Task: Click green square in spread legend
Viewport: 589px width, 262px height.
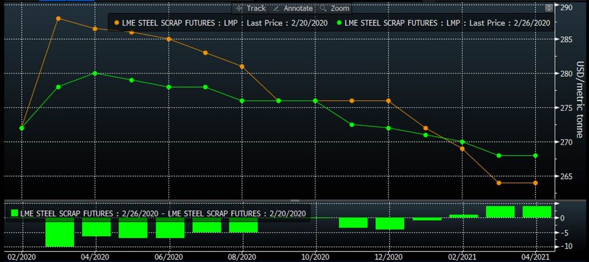Action: (14, 213)
